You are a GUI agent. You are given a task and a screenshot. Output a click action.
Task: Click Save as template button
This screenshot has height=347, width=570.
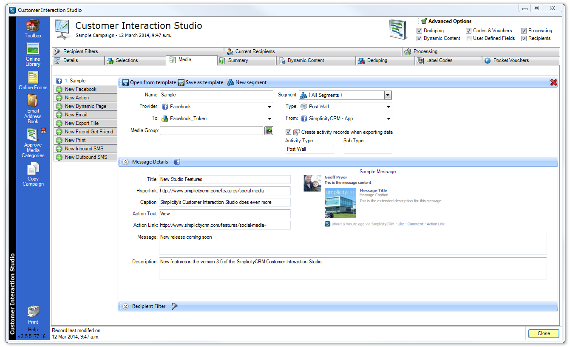[x=200, y=82]
